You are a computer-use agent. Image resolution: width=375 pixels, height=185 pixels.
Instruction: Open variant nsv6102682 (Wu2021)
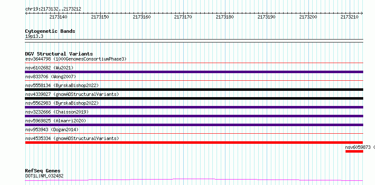click(x=49, y=68)
